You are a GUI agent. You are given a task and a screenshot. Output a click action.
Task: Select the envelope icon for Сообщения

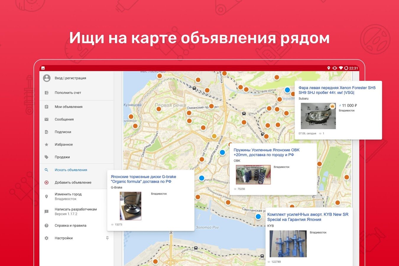46,119
